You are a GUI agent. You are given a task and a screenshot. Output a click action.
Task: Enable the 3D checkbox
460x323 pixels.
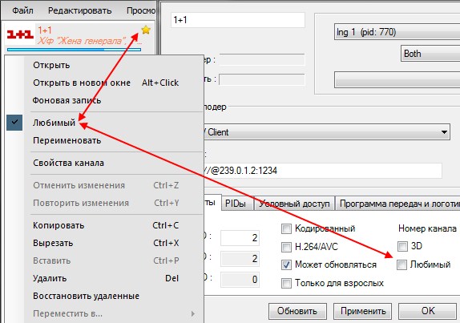pyautogui.click(x=402, y=246)
